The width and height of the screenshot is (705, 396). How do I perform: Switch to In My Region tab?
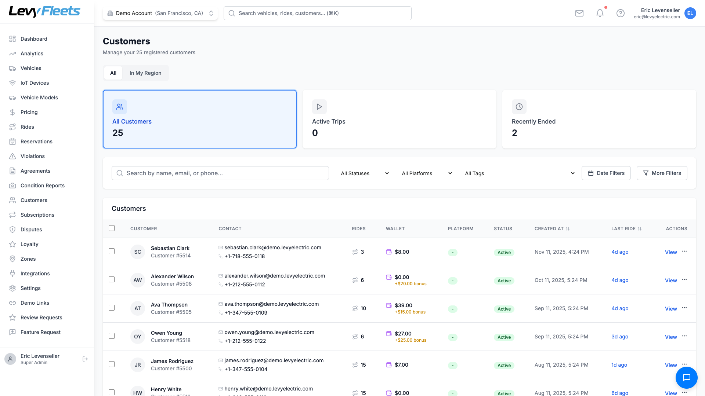click(x=145, y=73)
